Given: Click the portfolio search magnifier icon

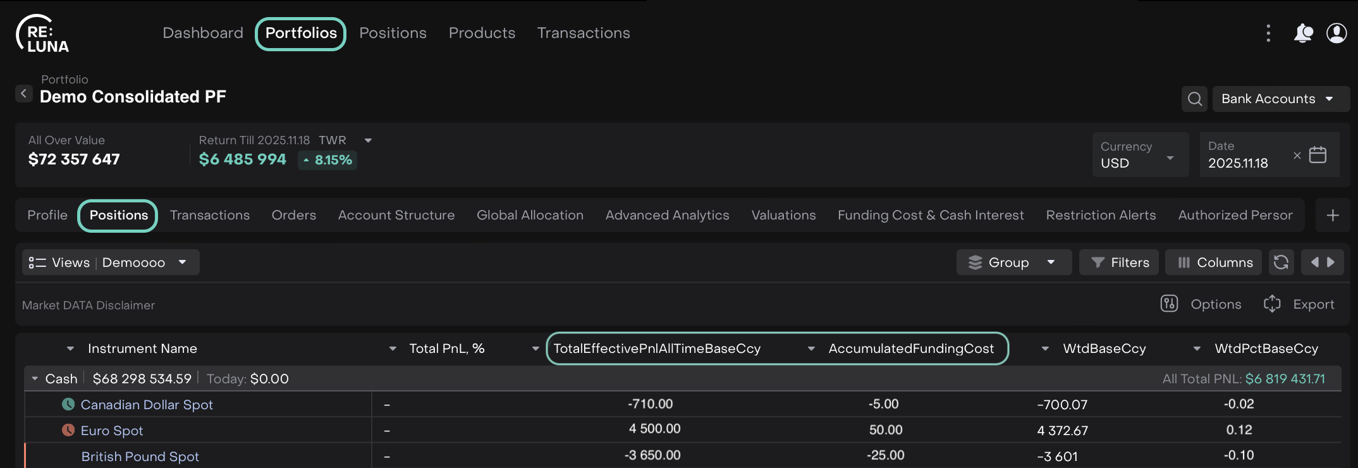Looking at the screenshot, I should (1194, 99).
